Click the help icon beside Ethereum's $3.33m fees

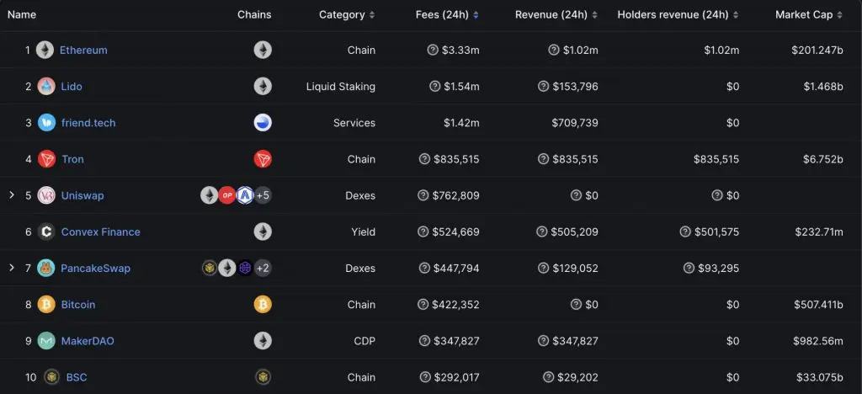(x=433, y=50)
